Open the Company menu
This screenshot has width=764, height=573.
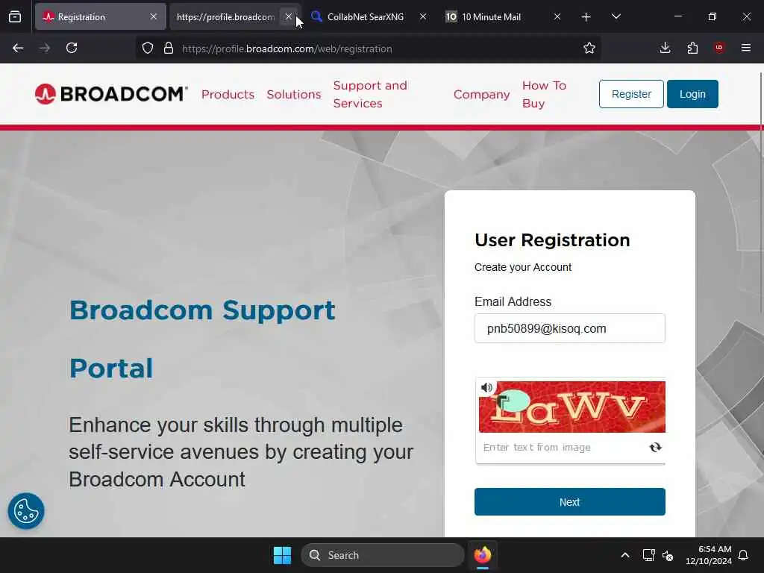[481, 95]
